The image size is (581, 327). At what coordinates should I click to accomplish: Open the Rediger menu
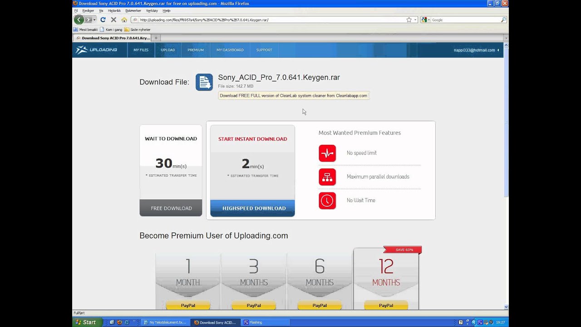[88, 10]
